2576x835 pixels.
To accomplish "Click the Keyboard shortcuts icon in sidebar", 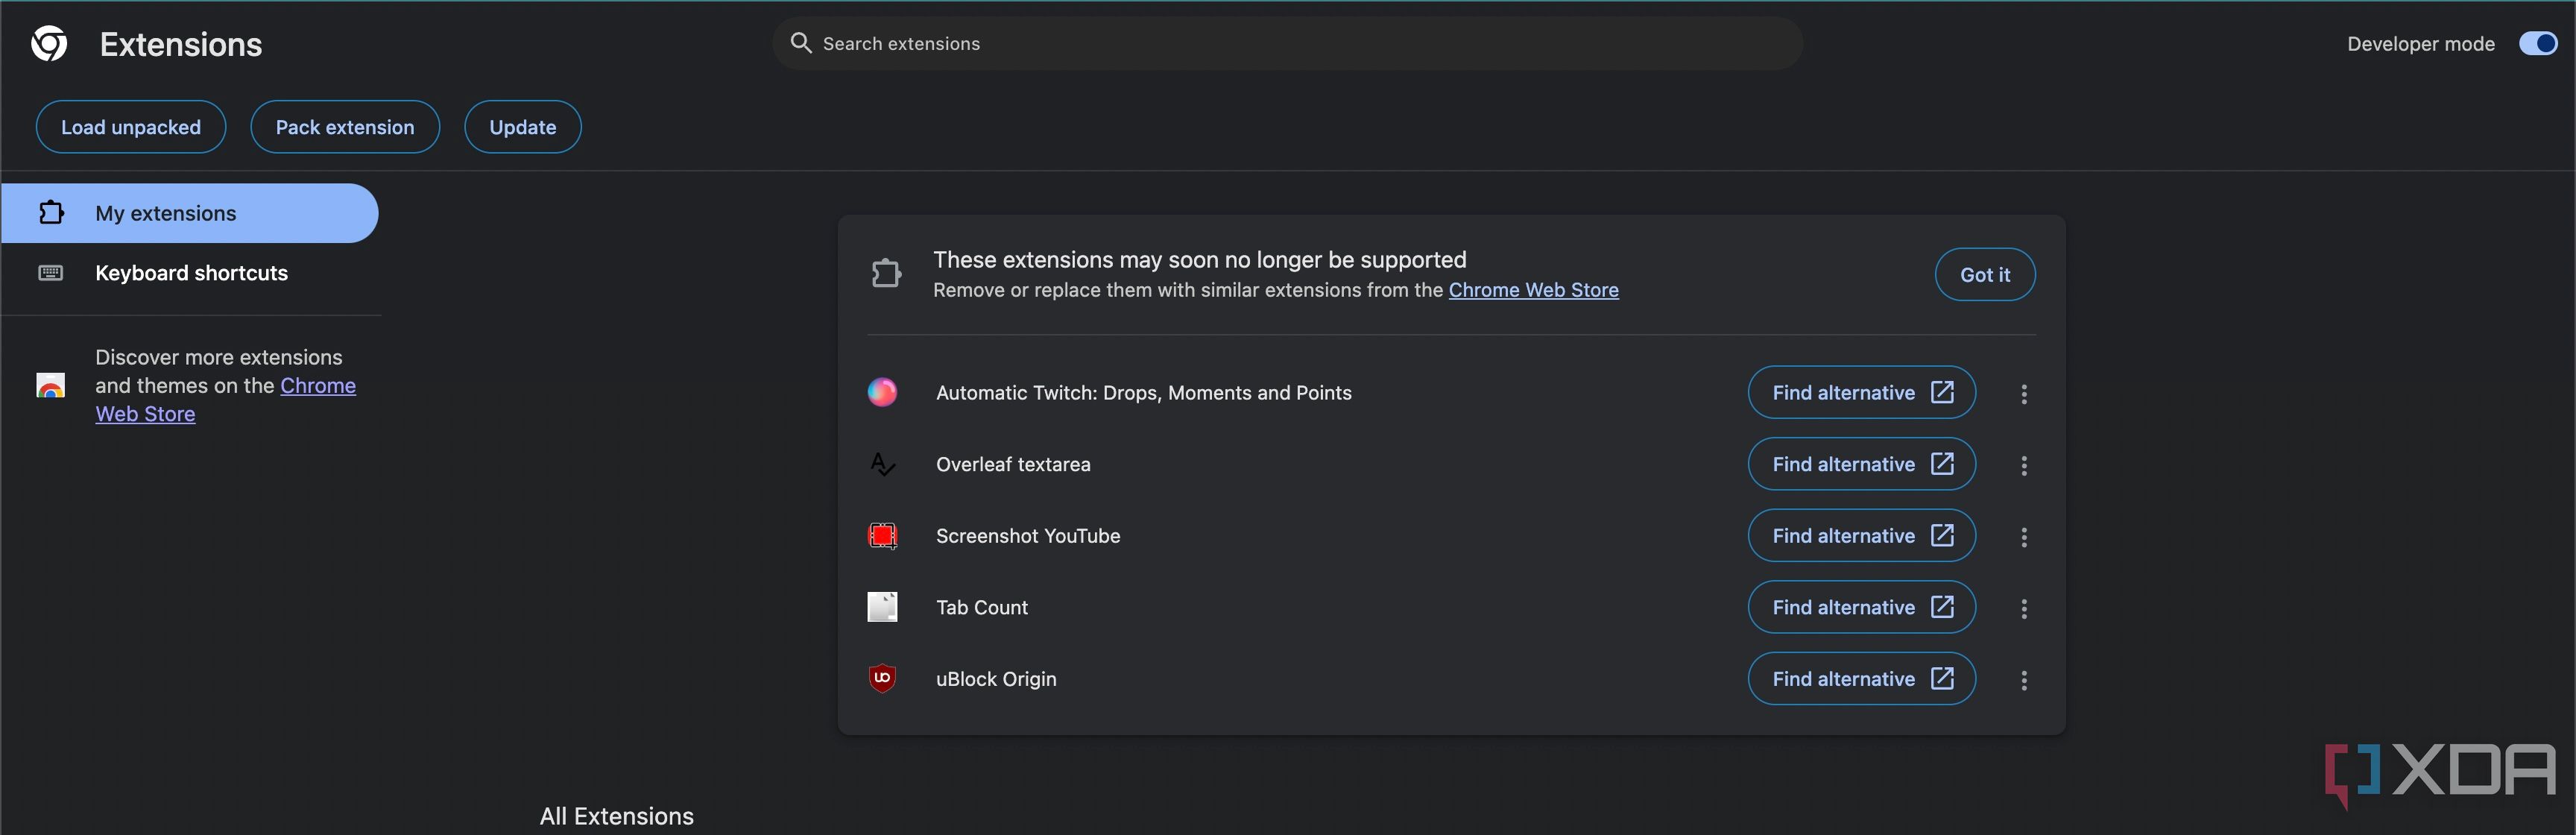I will click(x=51, y=273).
